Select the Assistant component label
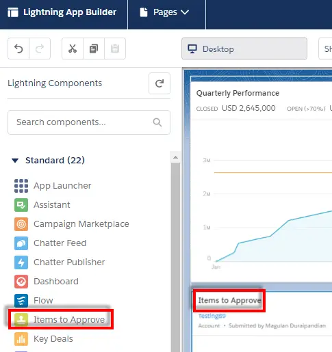 pos(52,205)
